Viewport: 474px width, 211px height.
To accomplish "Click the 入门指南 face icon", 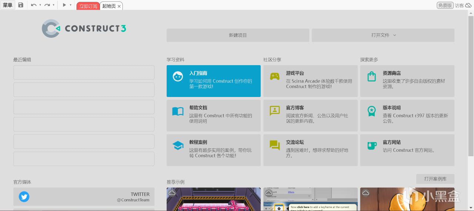I will pos(178,76).
